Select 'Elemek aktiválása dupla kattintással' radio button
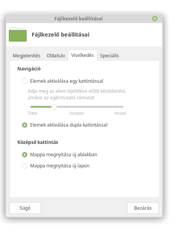Screen dimensions: 176x244 25,125
